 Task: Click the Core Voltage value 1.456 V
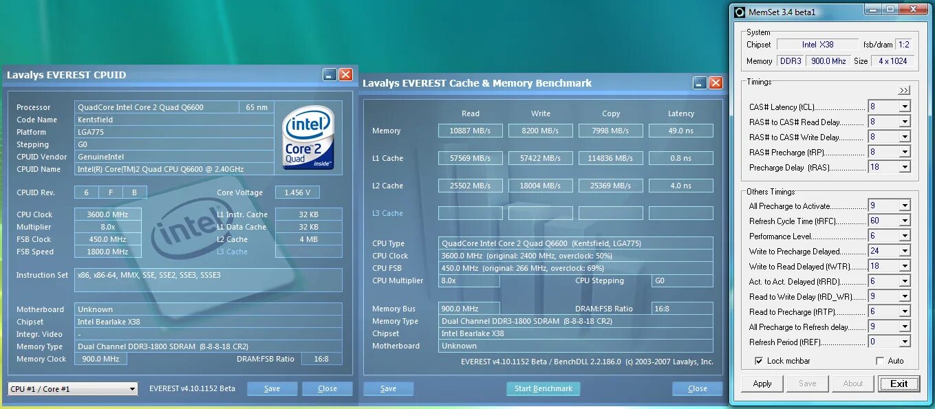coord(297,193)
